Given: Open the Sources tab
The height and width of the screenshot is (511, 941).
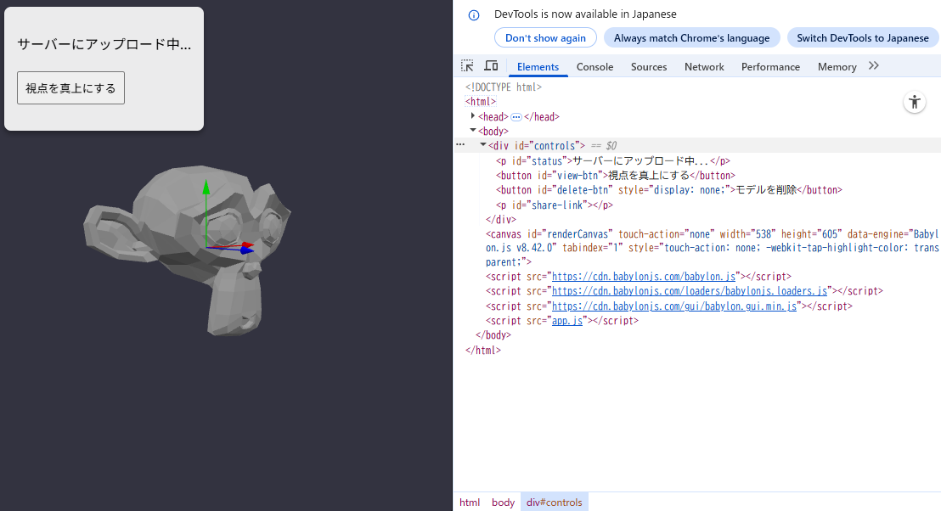Looking at the screenshot, I should (649, 67).
